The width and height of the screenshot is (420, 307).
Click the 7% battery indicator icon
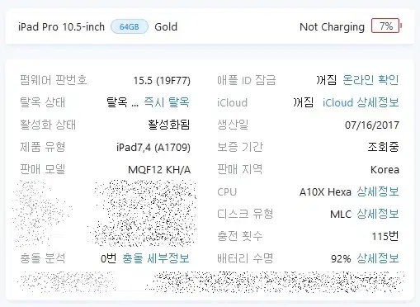pyautogui.click(x=386, y=26)
